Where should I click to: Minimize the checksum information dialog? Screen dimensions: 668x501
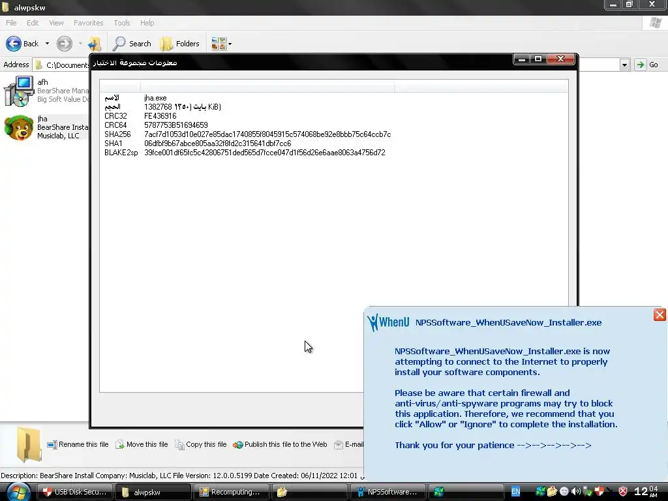(521, 59)
